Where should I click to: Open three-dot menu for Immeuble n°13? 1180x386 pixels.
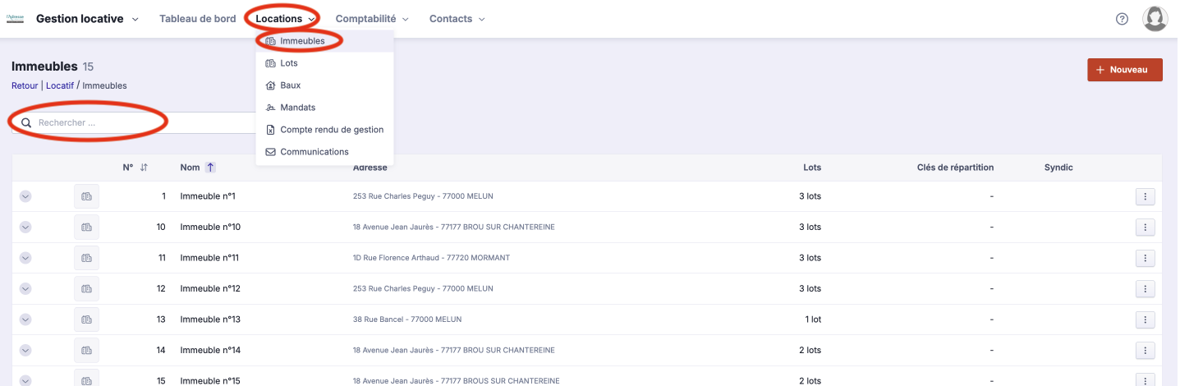point(1145,319)
